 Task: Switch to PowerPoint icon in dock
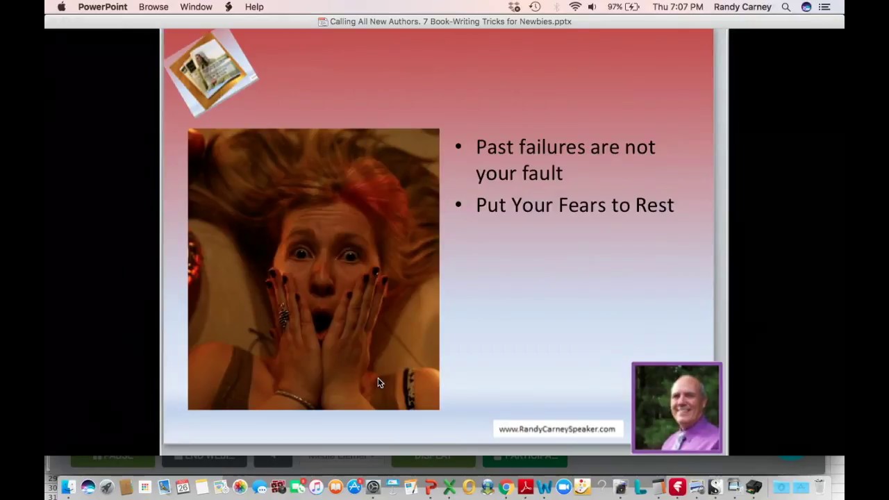tap(430, 487)
